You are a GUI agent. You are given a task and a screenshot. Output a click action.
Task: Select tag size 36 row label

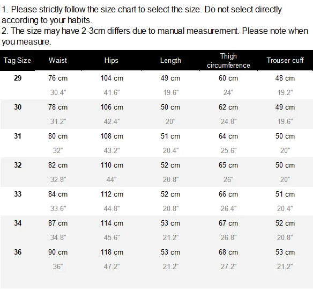coord(18,252)
